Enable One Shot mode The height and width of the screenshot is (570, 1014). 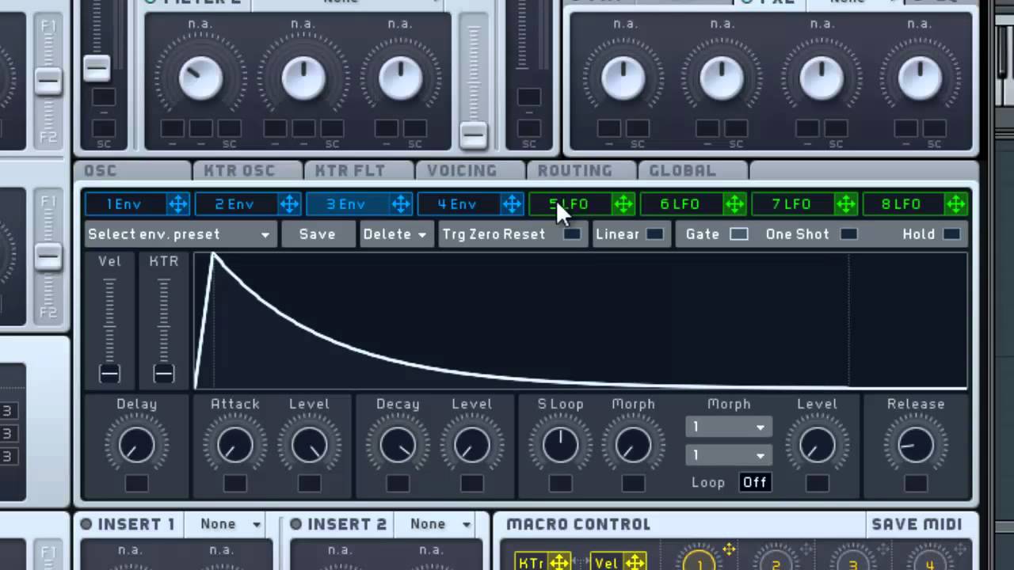(x=848, y=234)
